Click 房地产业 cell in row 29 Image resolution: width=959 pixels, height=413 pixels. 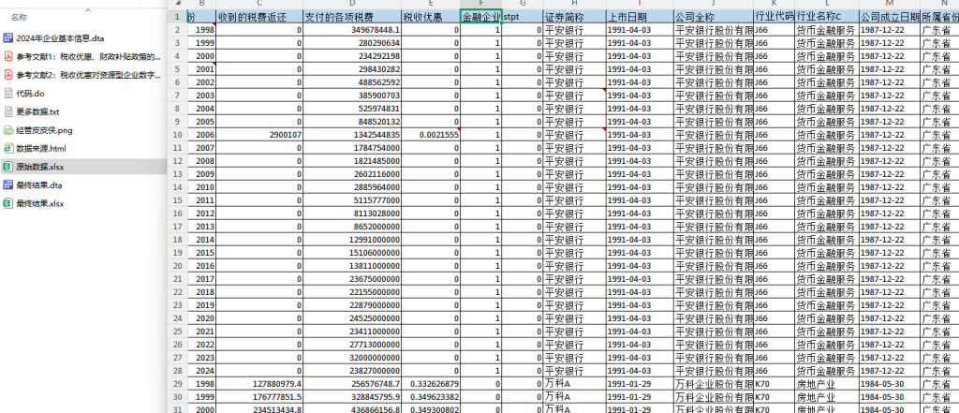click(x=827, y=384)
